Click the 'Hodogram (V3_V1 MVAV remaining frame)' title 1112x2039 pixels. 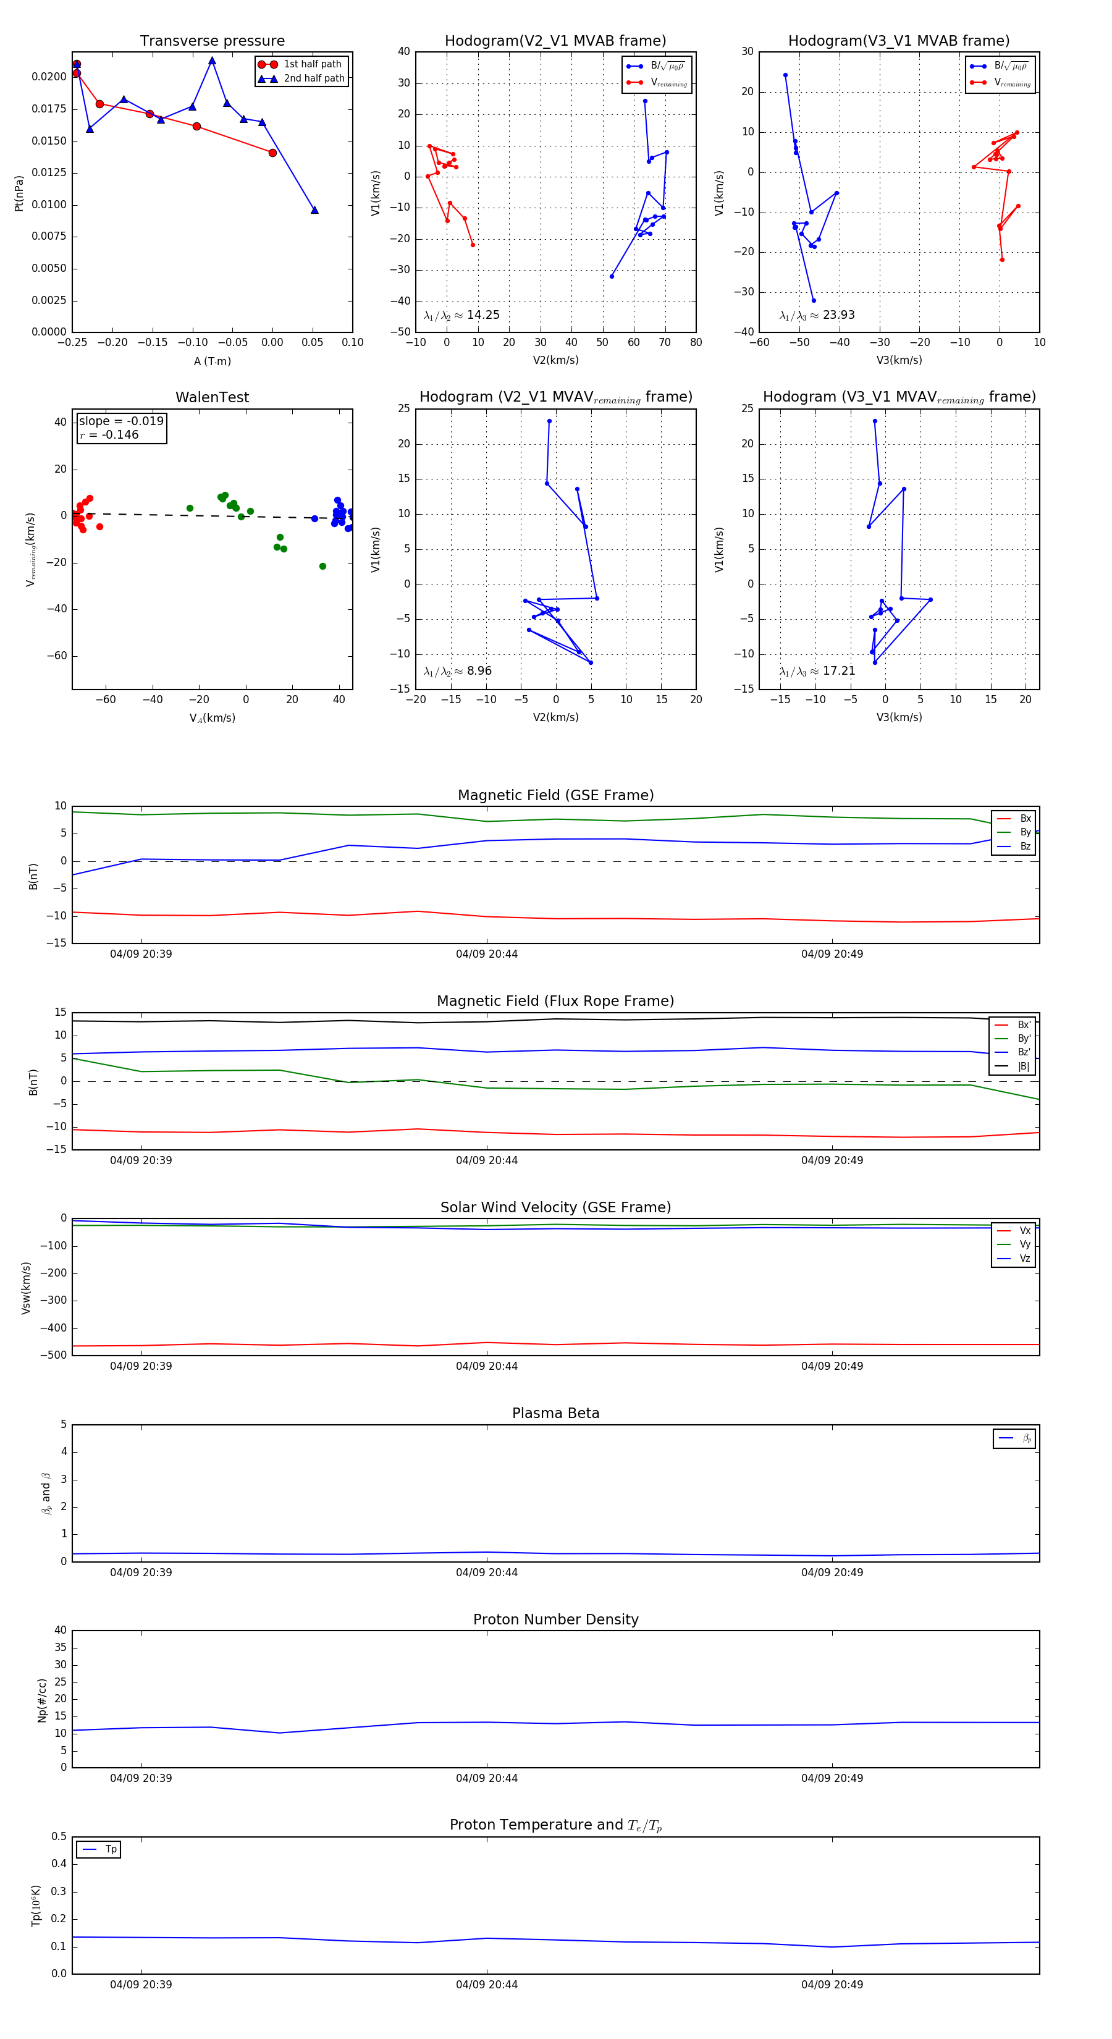(x=899, y=397)
